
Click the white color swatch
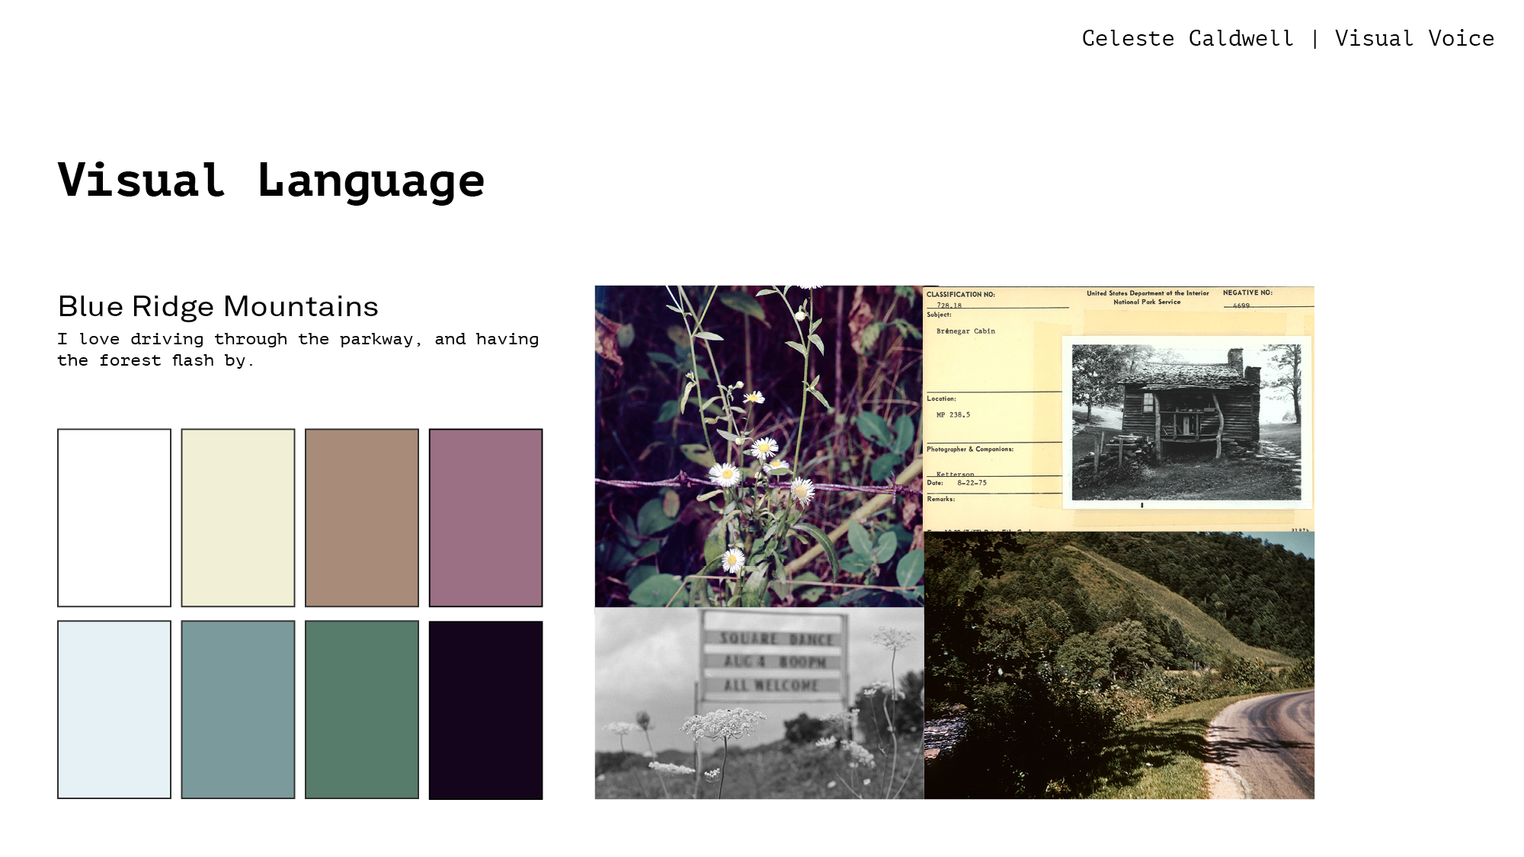(114, 517)
